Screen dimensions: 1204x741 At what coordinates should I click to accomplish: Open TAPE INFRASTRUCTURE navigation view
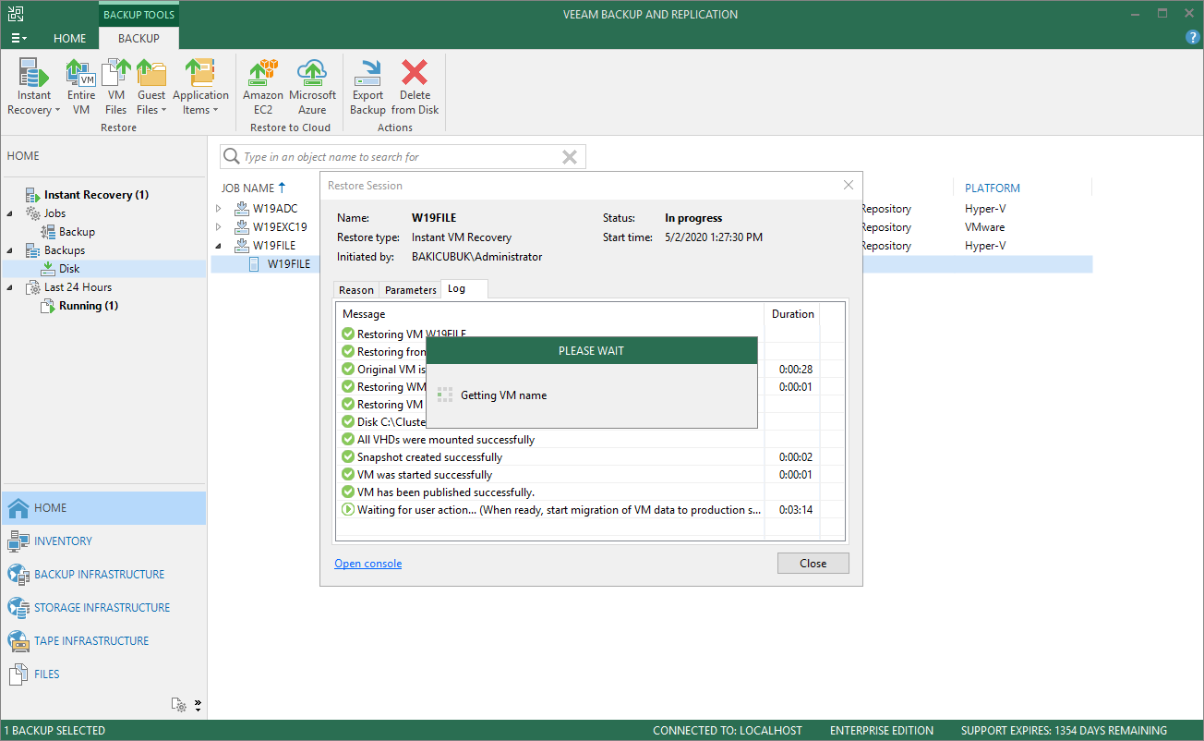tap(103, 641)
